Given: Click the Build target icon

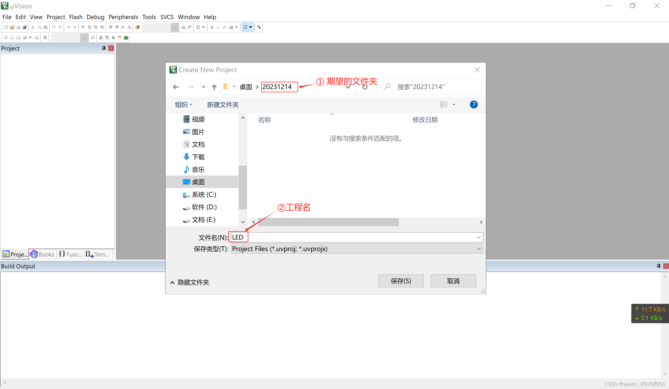Looking at the screenshot, I should (x=12, y=38).
